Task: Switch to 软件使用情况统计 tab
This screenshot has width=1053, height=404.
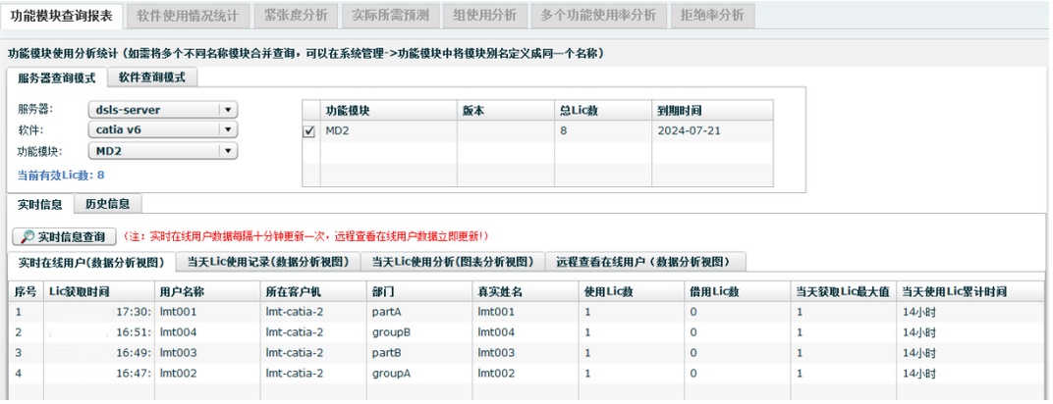Action: (189, 16)
